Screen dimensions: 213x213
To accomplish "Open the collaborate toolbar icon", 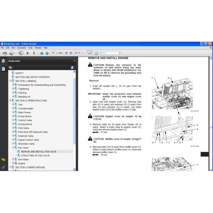I will tap(21, 53).
